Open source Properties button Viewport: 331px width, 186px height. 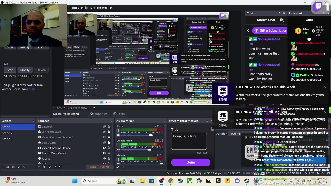pyautogui.click(x=99, y=114)
